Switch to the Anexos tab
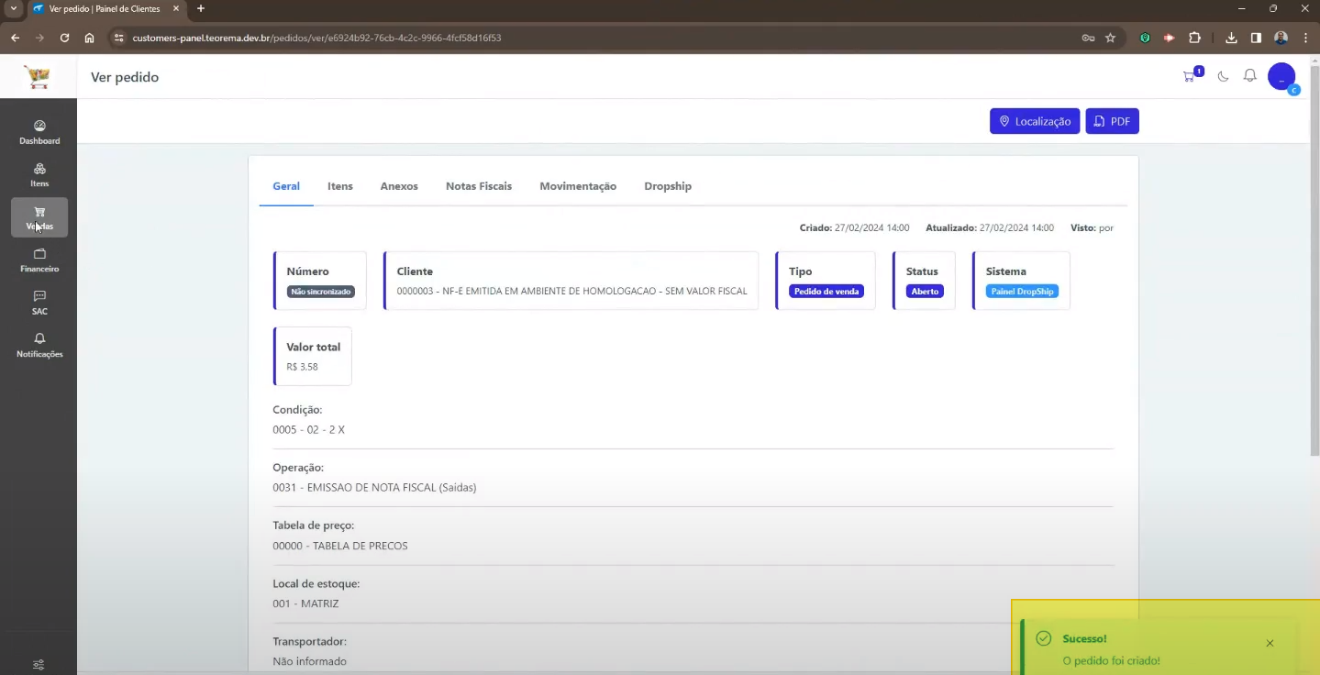This screenshot has width=1320, height=675. tap(399, 186)
